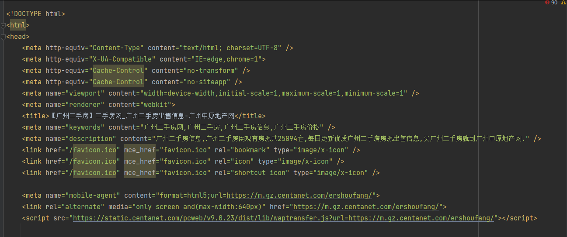This screenshot has width=567, height=237.
Task: Click the "mobile-agent" name value
Action: pos(93,196)
